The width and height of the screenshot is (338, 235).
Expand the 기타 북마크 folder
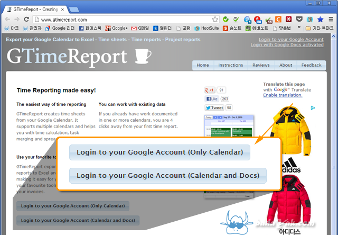(320, 28)
